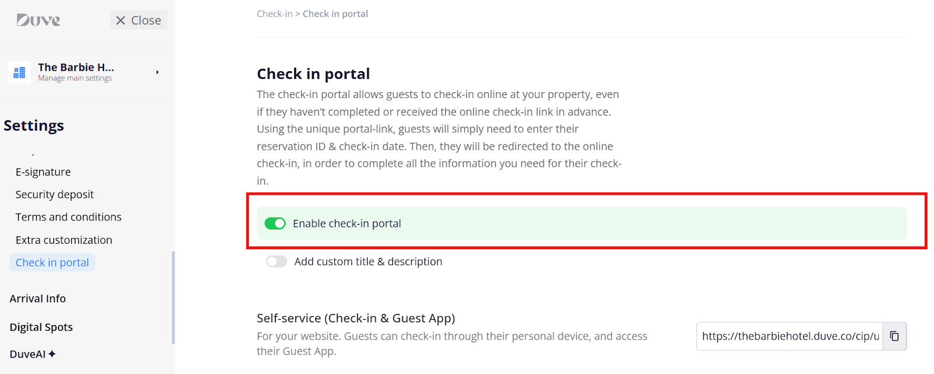
Task: Toggle Add custom title & description
Action: (277, 261)
